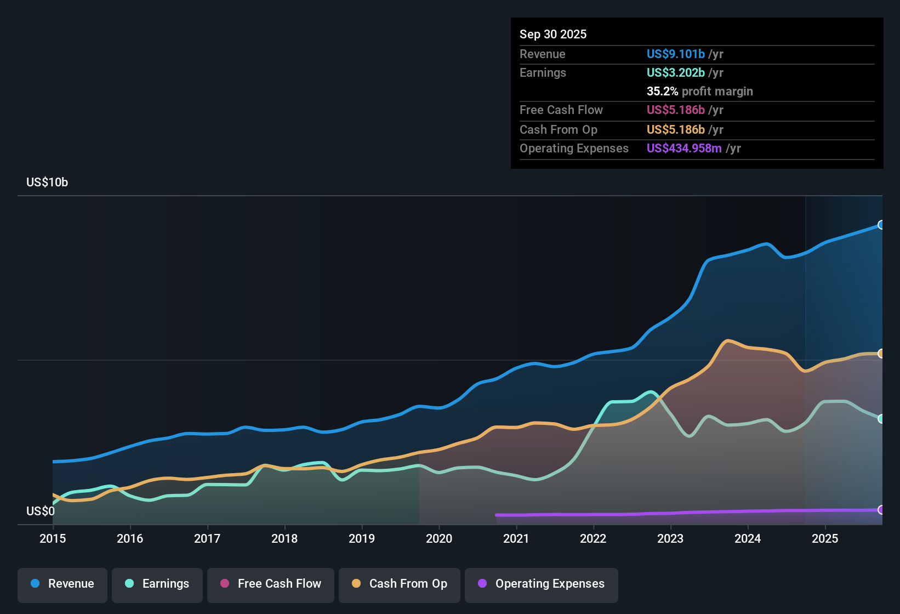The height and width of the screenshot is (614, 900).
Task: Select the 2025 year label on the axis
Action: (x=826, y=539)
